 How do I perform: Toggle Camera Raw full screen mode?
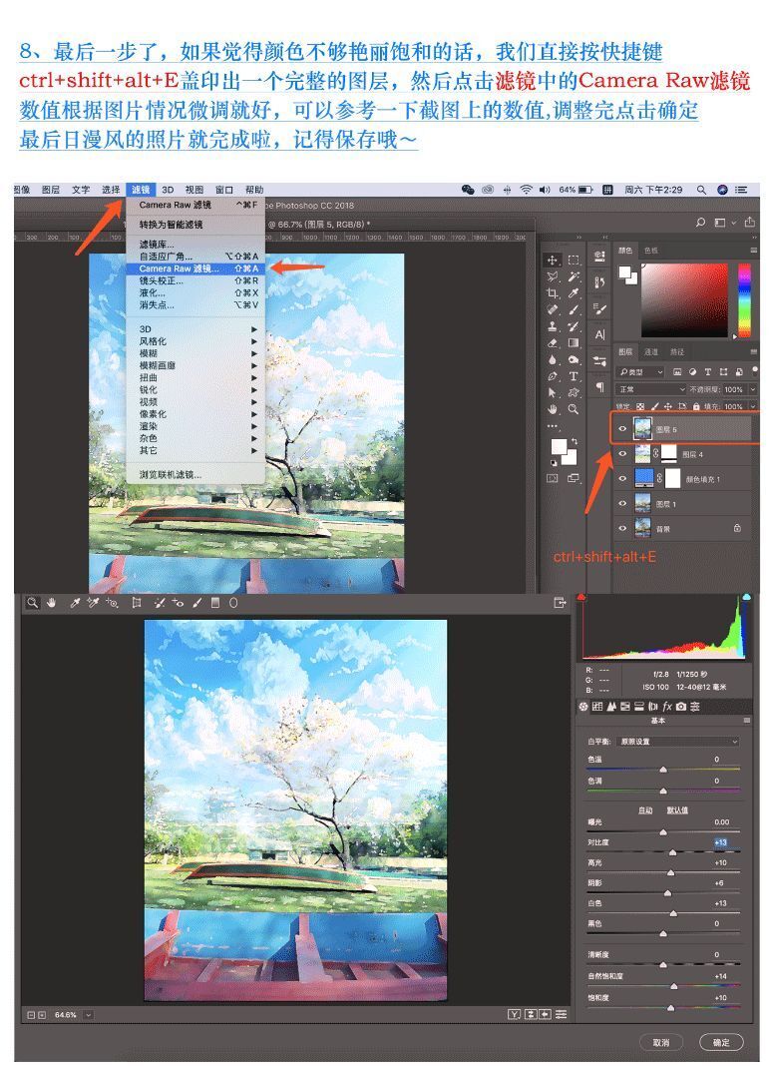pyautogui.click(x=560, y=602)
